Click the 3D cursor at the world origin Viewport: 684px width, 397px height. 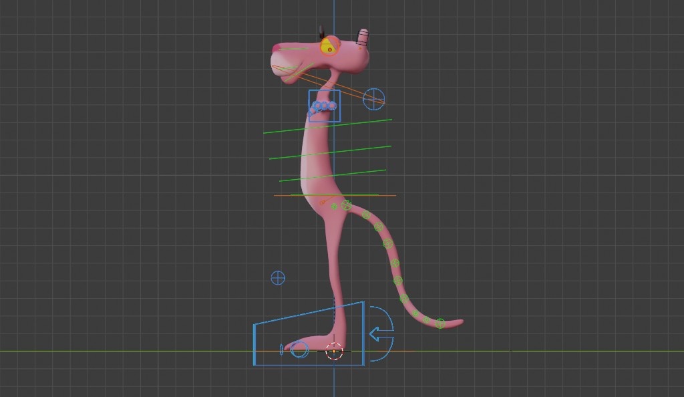pos(334,351)
